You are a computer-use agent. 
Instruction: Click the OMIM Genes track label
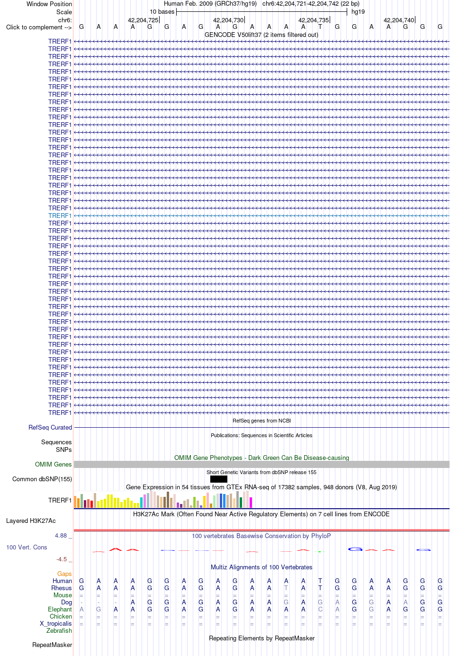(x=53, y=465)
